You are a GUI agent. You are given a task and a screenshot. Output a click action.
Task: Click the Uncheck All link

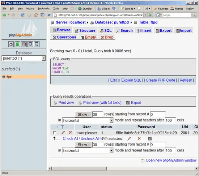[90, 138]
